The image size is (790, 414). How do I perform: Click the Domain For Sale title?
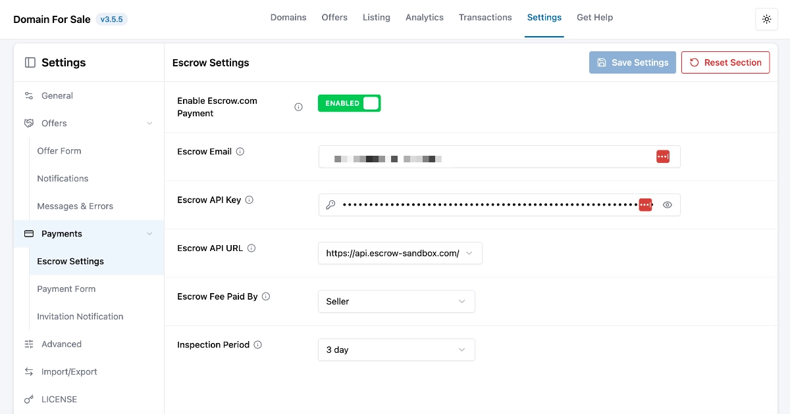click(52, 20)
